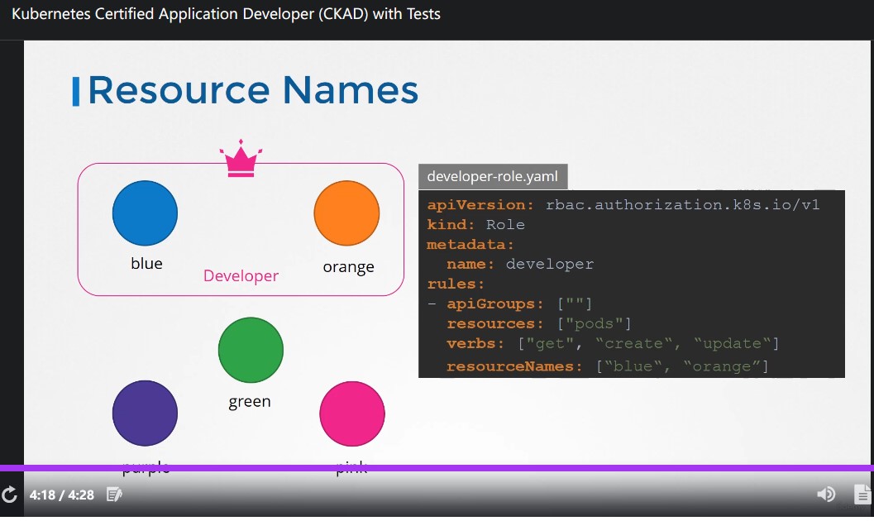Click the apiGroups line in the YAML
Screen dimensions: 874x521
click(509, 304)
